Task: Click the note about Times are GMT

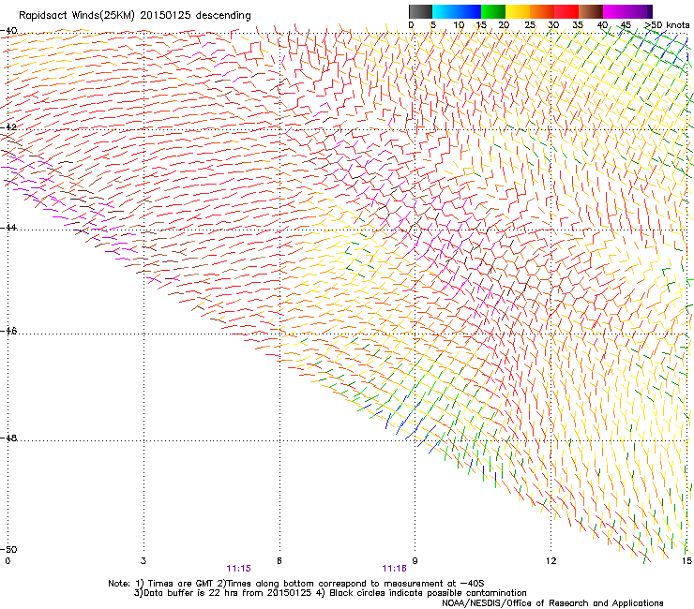Action: click(x=177, y=584)
